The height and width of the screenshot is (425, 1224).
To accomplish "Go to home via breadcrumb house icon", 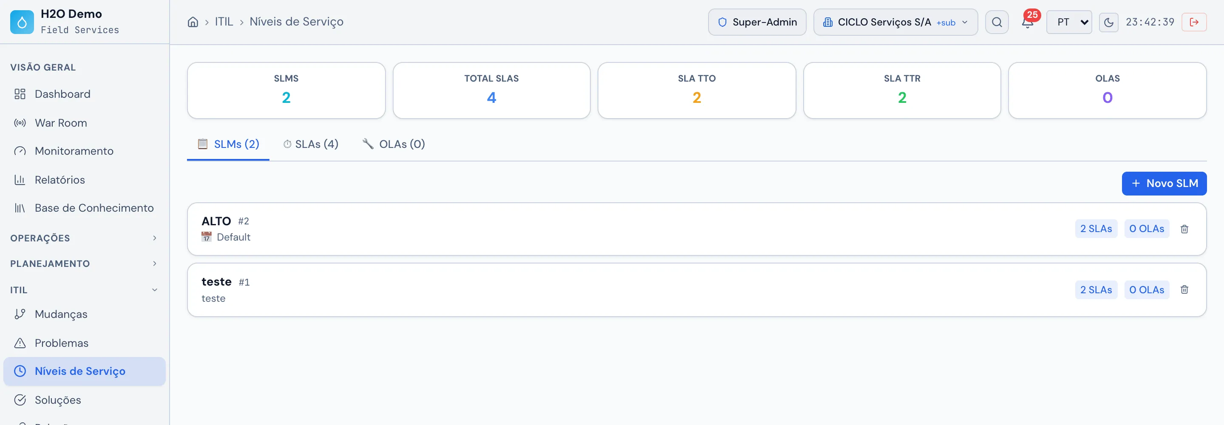I will click(193, 22).
